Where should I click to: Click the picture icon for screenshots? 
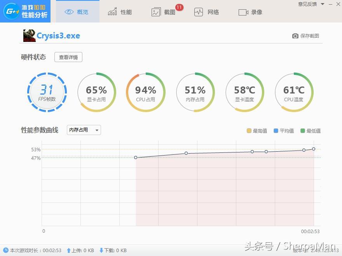[x=156, y=12]
